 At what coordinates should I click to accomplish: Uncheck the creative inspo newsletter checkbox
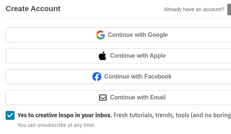tap(10, 115)
